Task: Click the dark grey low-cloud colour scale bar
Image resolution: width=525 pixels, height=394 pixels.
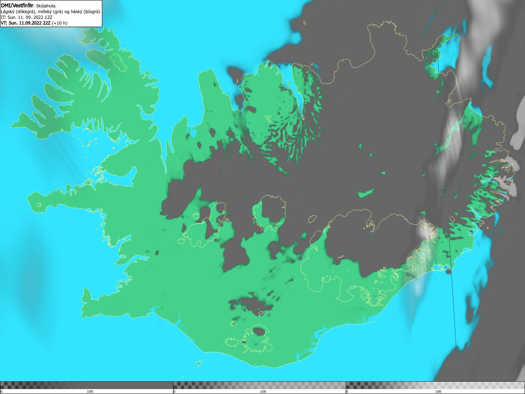Action: (87, 385)
